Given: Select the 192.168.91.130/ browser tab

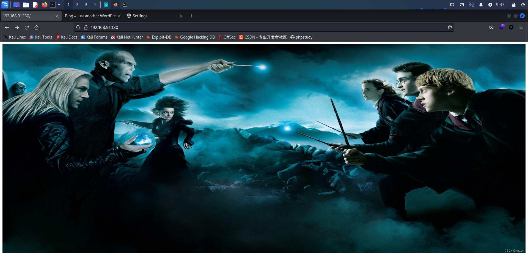Looking at the screenshot, I should tap(31, 16).
